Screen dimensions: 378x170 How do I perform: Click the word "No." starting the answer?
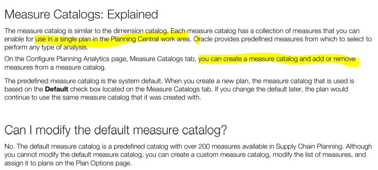pyautogui.click(x=9, y=147)
